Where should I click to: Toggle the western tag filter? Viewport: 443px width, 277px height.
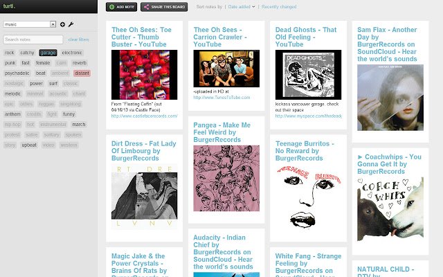pyautogui.click(x=69, y=145)
